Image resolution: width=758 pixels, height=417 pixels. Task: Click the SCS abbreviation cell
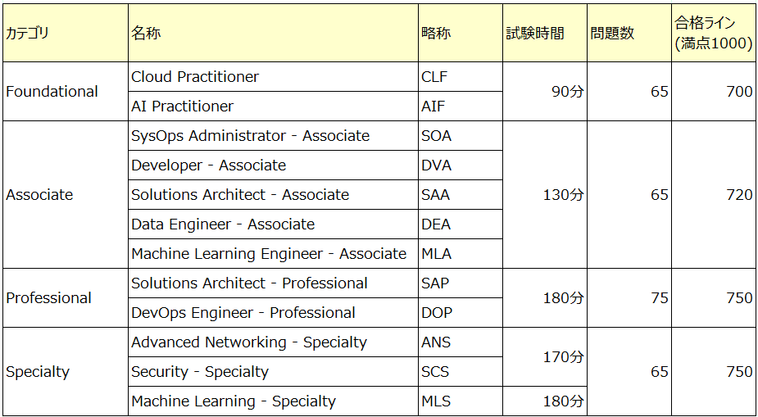pos(461,372)
